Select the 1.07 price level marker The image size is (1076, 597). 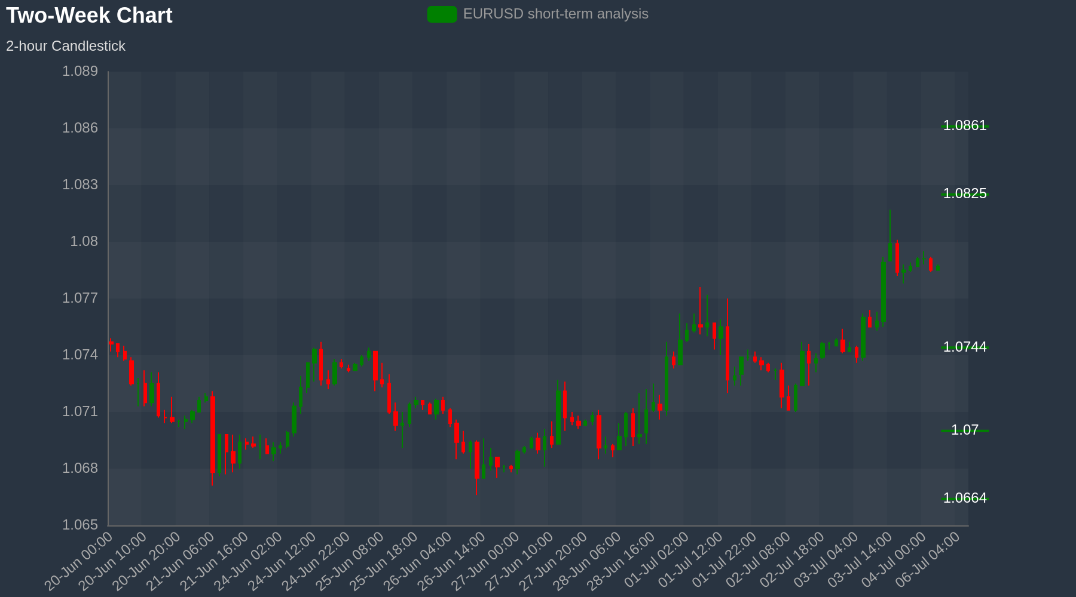click(965, 430)
